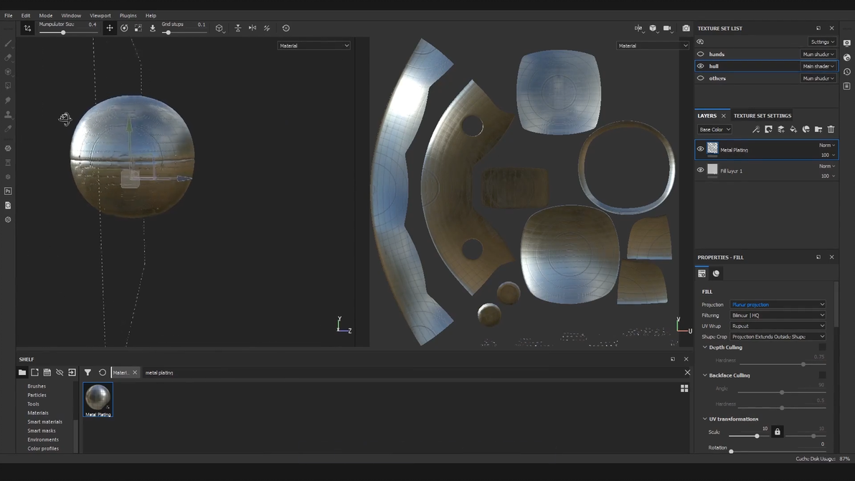
Task: Switch to Texture Set Settings tab
Action: [762, 115]
